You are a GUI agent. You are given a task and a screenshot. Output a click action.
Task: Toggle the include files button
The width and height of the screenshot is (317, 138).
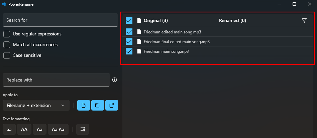84,105
